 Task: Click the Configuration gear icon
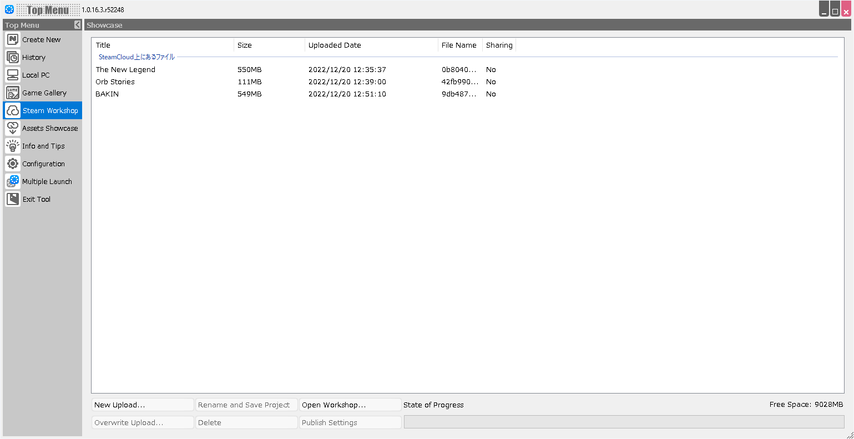tap(13, 164)
